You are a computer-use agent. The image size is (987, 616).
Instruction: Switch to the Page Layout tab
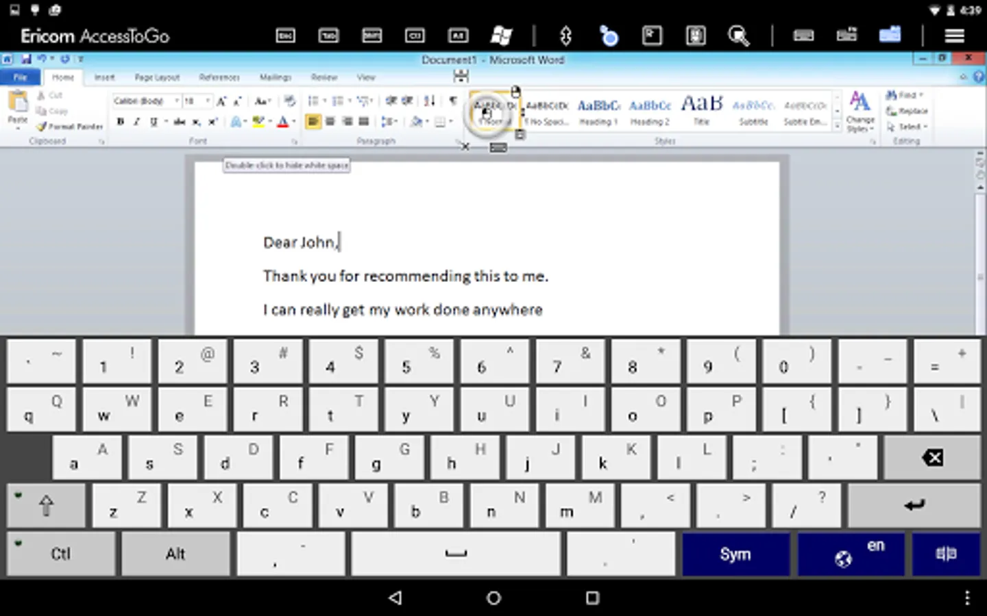click(x=157, y=77)
